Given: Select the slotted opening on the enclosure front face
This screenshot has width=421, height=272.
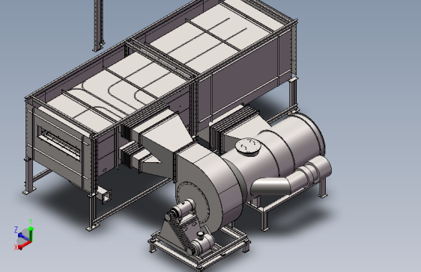Looking at the screenshot, I should tap(59, 143).
